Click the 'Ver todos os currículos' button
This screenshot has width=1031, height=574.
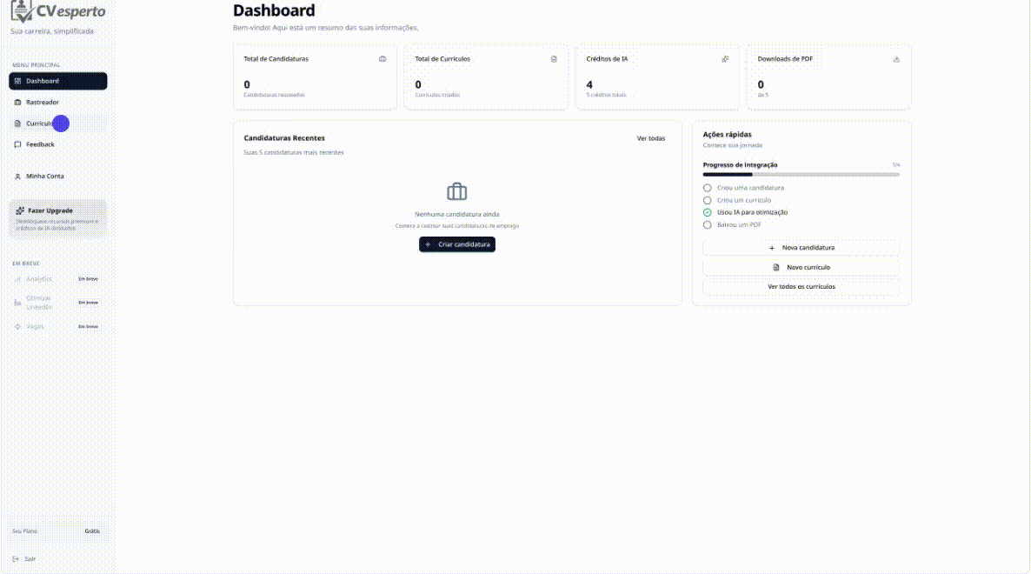801,286
